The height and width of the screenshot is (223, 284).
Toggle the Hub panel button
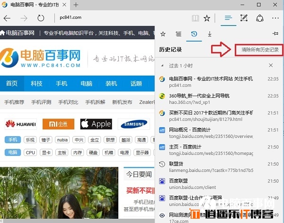pyautogui.click(x=228, y=18)
